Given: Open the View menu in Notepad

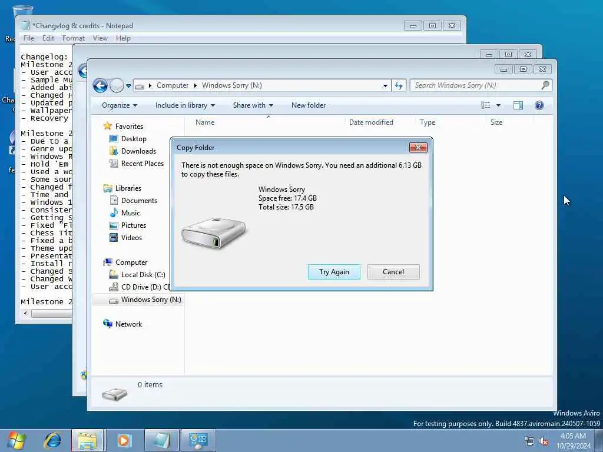Looking at the screenshot, I should click(x=100, y=38).
